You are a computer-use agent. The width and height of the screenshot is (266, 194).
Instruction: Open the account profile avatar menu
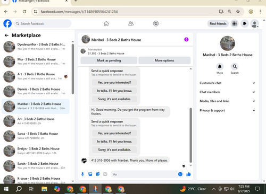[x=254, y=23]
